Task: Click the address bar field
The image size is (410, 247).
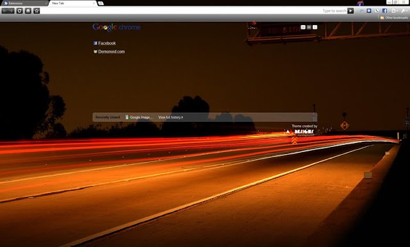Action: pos(181,11)
